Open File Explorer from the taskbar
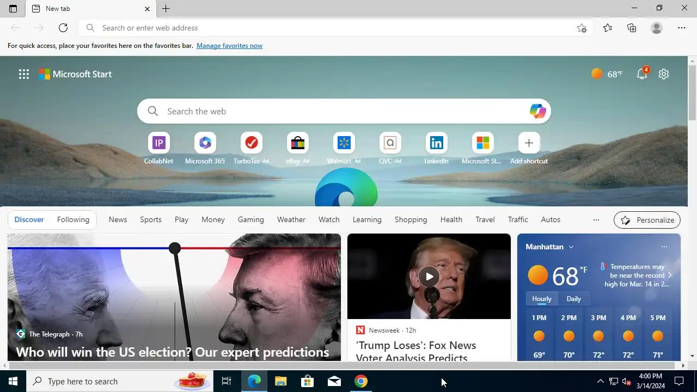The width and height of the screenshot is (697, 392). click(280, 381)
